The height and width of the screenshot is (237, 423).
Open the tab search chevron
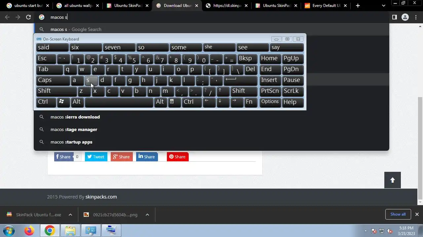point(383,6)
